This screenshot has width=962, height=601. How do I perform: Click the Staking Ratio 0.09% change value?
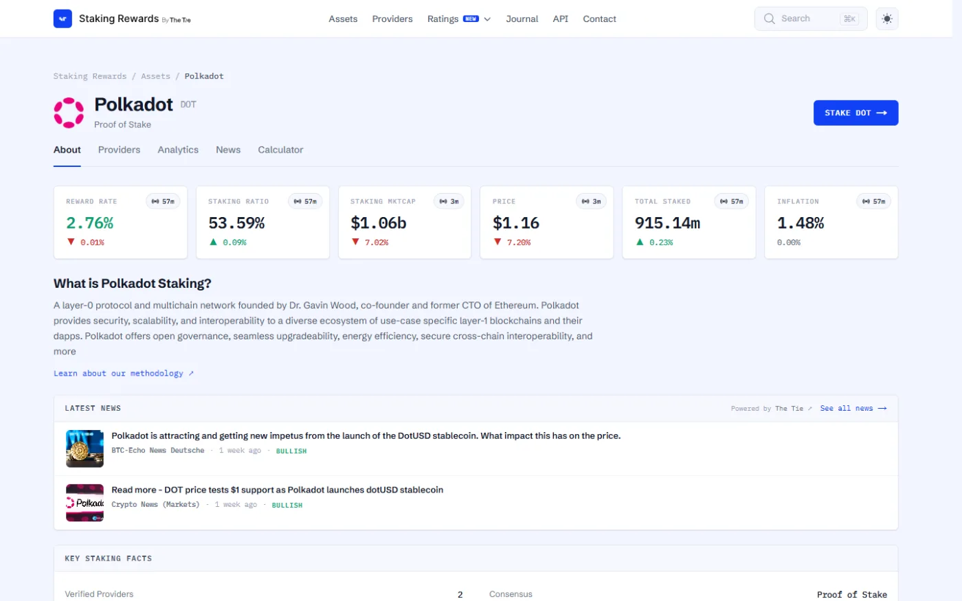click(x=234, y=242)
